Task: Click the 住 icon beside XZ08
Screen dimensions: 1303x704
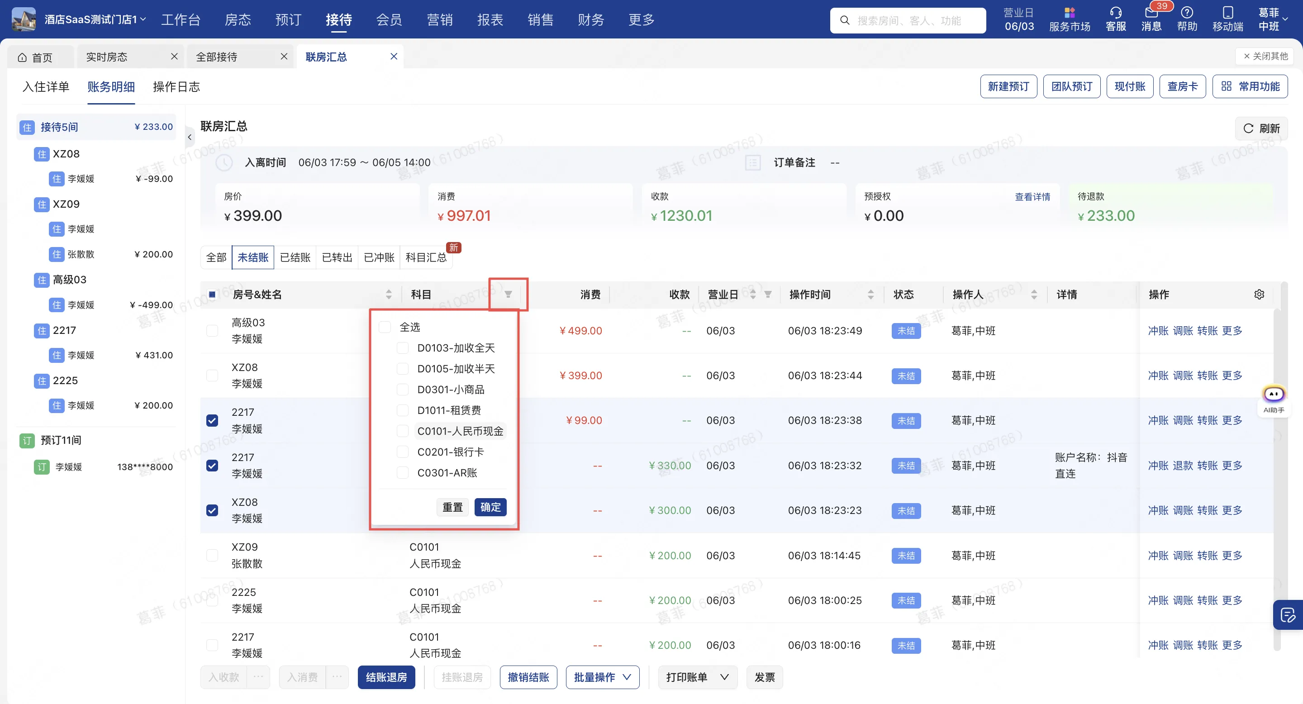Action: pos(42,154)
